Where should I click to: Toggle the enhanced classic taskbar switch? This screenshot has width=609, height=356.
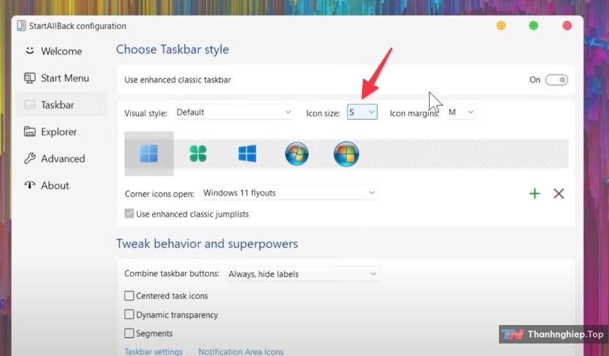click(x=557, y=80)
